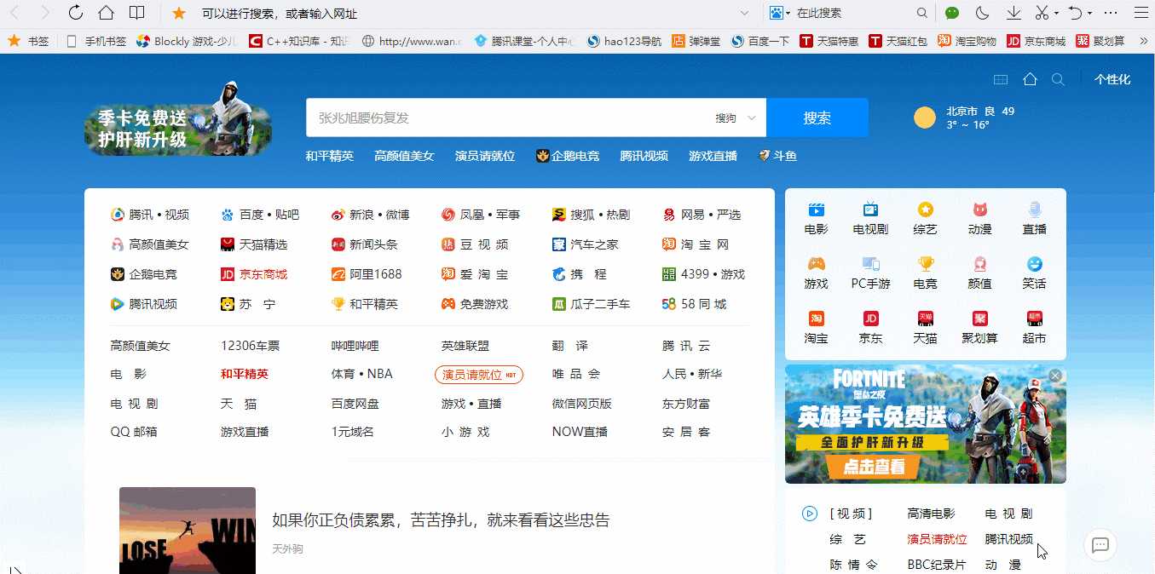The width and height of the screenshot is (1155, 574).
Task: Select 电视剧 category icon
Action: point(870,219)
